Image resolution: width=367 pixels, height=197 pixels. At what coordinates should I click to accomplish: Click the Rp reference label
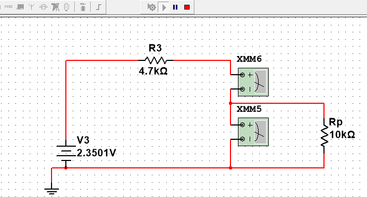pos(336,122)
